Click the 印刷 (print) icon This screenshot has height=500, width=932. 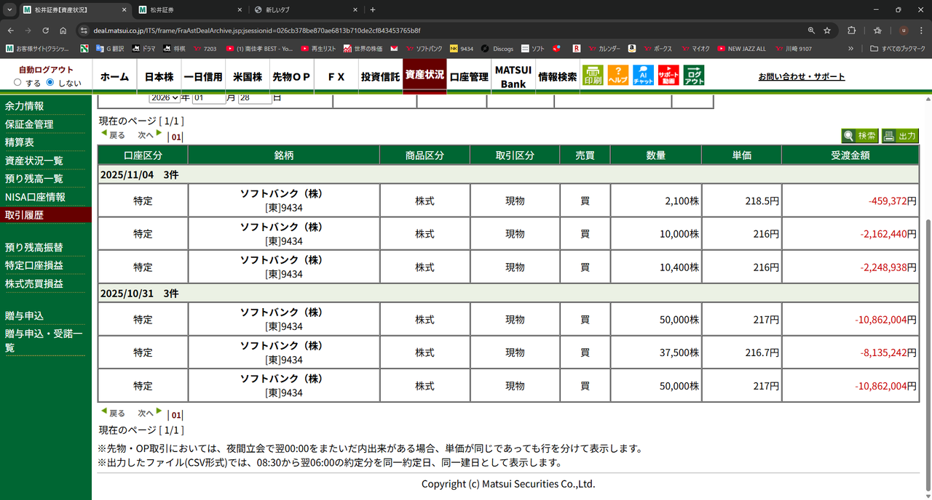(593, 76)
